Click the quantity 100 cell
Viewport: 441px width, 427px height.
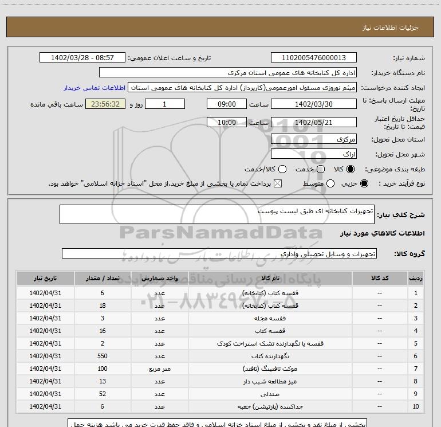(x=103, y=369)
